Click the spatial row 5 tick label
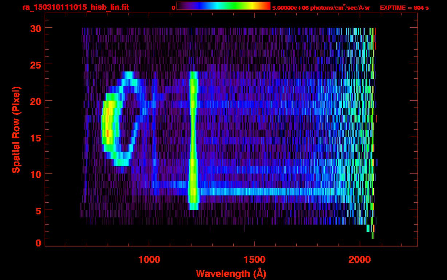Viewport: 447px width, 280px height. click(39, 210)
